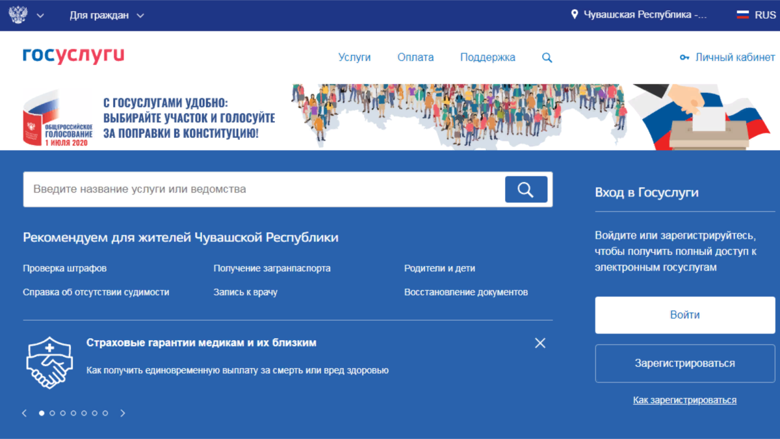Click the Russian flag language icon
This screenshot has width=780, height=439.
[743, 14]
